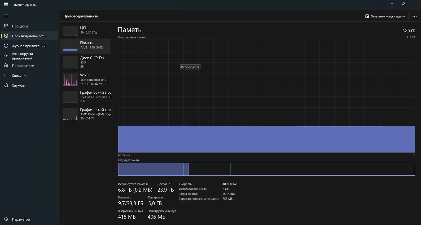Click the Users people icon
Image resolution: width=421 pixels, height=225 pixels.
tap(6, 66)
